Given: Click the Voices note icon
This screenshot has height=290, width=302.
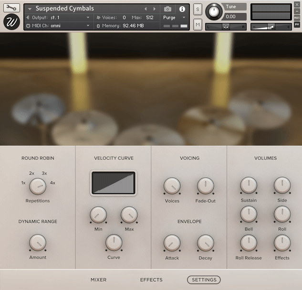Looking at the screenshot, I should (98, 18).
